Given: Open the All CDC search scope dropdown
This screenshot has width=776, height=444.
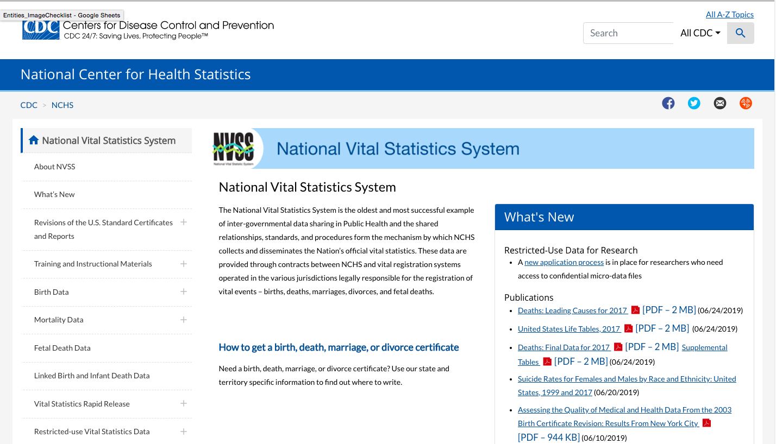Looking at the screenshot, I should (x=700, y=33).
